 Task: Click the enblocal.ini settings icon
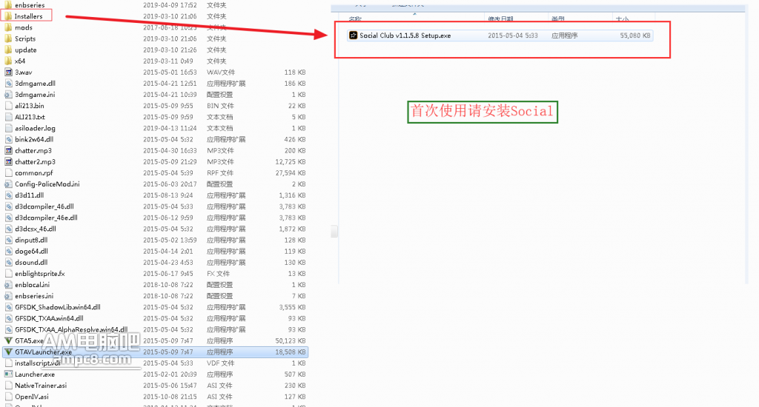[8, 285]
